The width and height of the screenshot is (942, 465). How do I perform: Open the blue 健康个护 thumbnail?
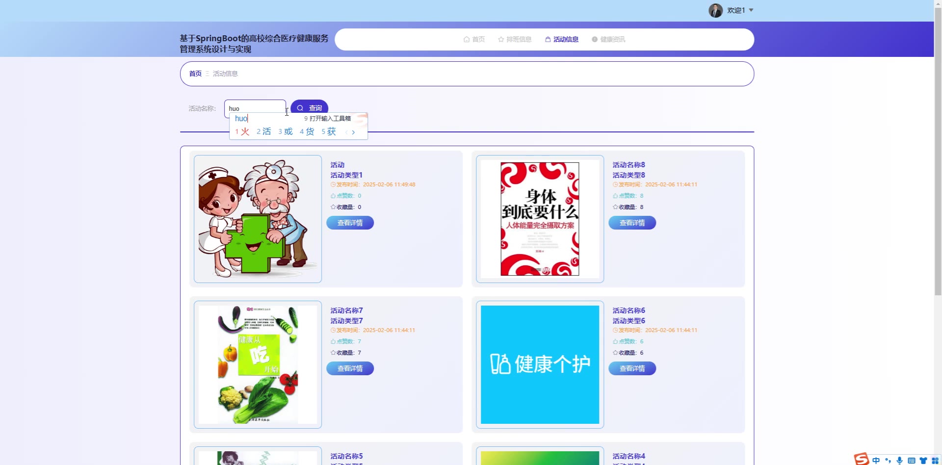pyautogui.click(x=540, y=364)
